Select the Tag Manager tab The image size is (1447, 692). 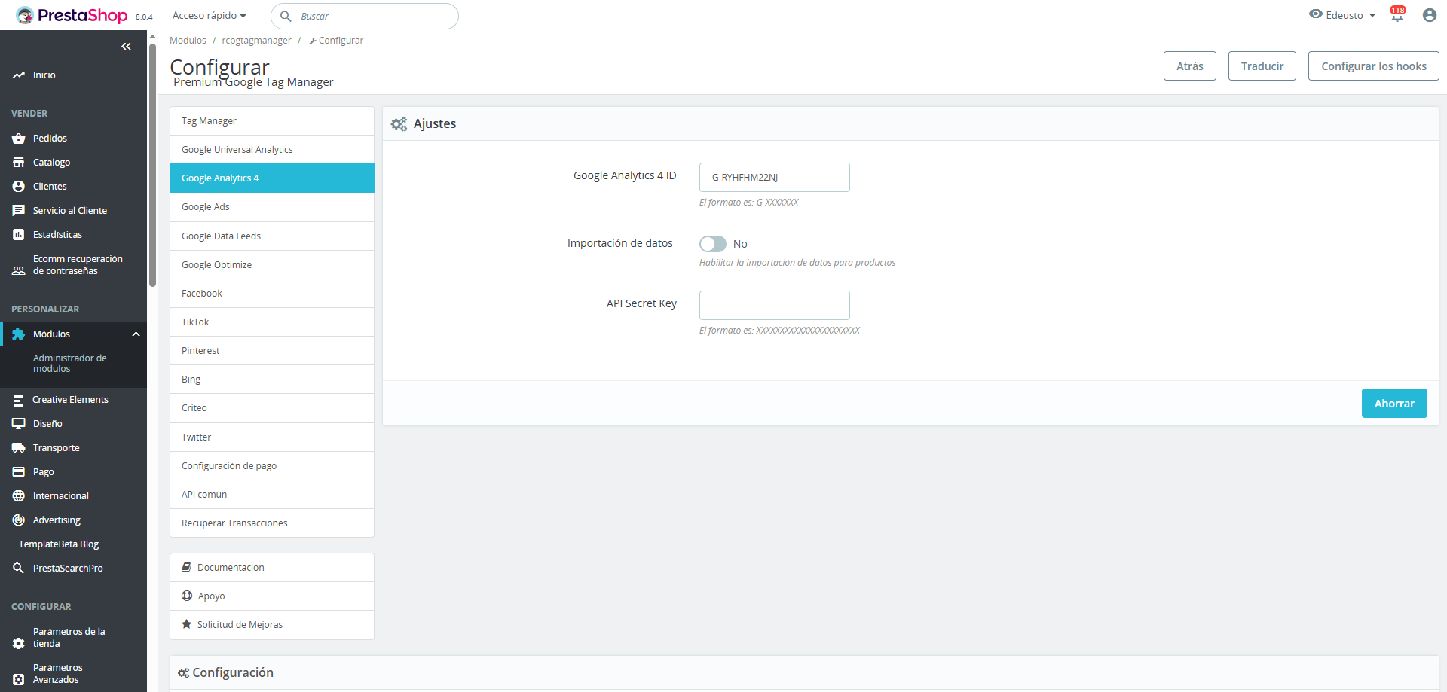[x=272, y=121]
